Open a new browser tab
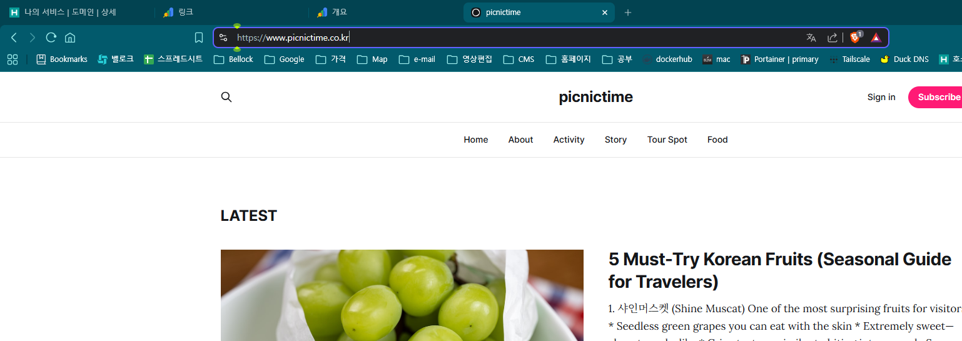Screen dimensions: 962x341 tap(628, 13)
